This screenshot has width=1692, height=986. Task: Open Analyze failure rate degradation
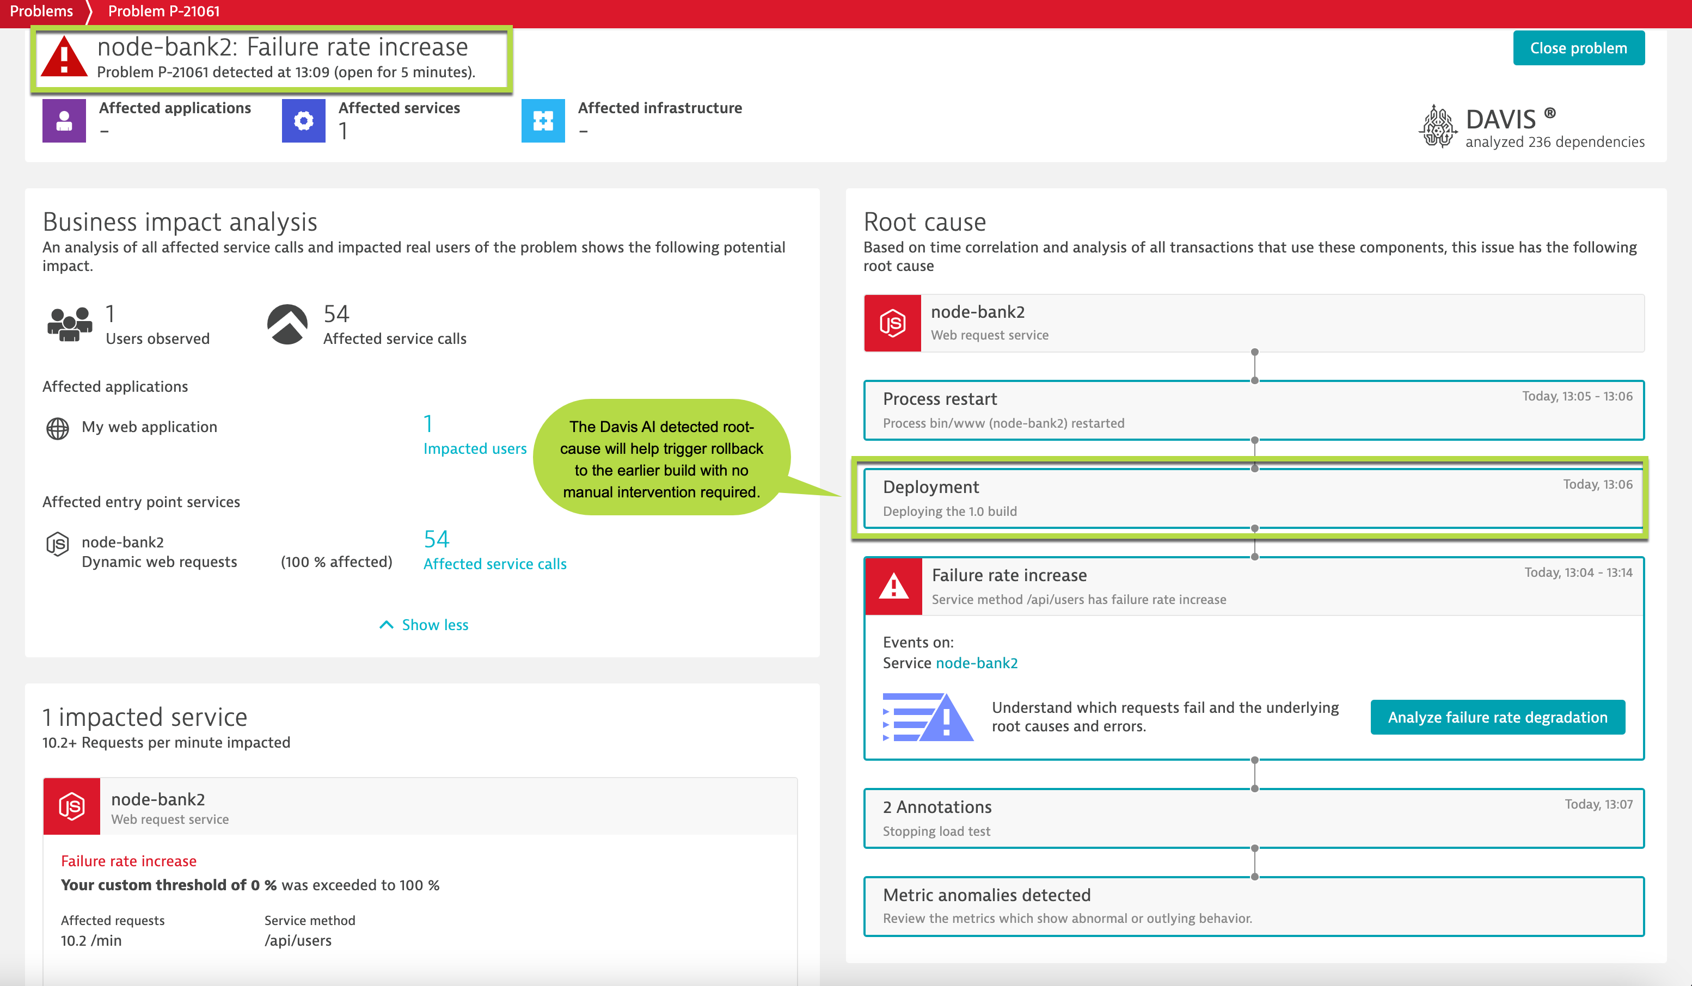[1497, 717]
